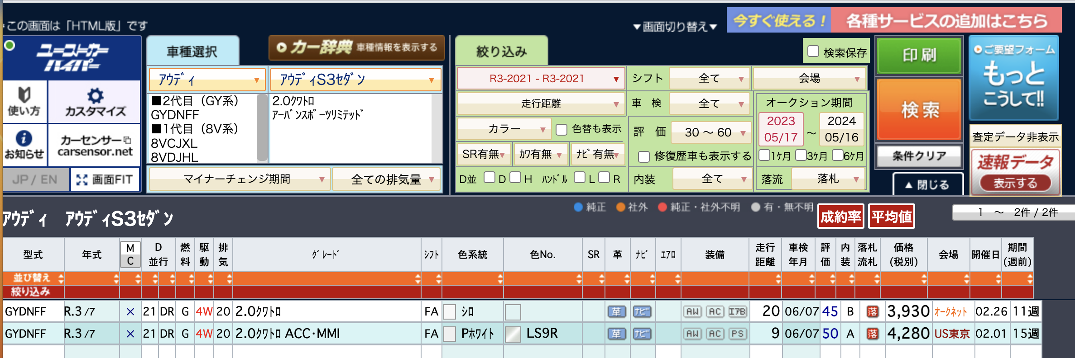Select ■2代目（GY系） list entry
The height and width of the screenshot is (358, 1075).
[x=195, y=101]
